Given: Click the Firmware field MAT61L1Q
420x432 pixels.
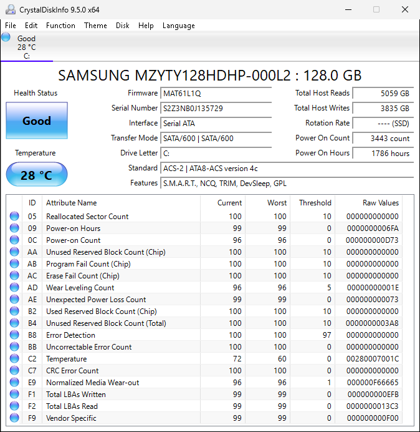Looking at the screenshot, I should point(216,94).
